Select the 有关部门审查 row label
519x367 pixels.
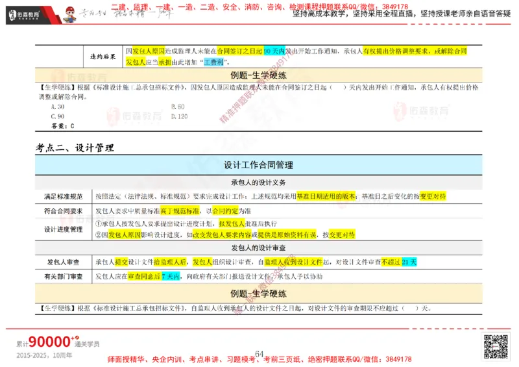tap(63, 277)
